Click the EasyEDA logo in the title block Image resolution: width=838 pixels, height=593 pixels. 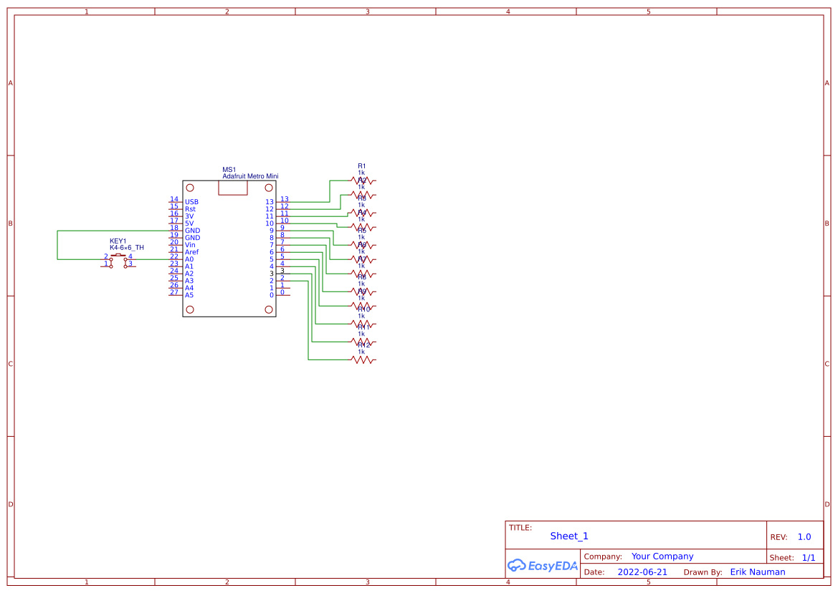coord(542,566)
